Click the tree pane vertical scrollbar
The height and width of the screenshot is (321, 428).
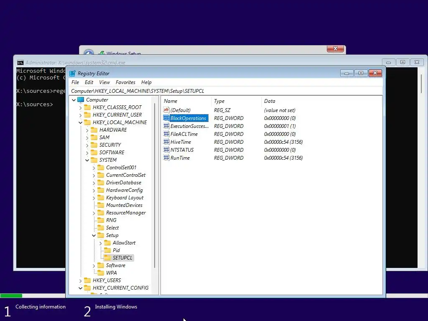click(155, 186)
